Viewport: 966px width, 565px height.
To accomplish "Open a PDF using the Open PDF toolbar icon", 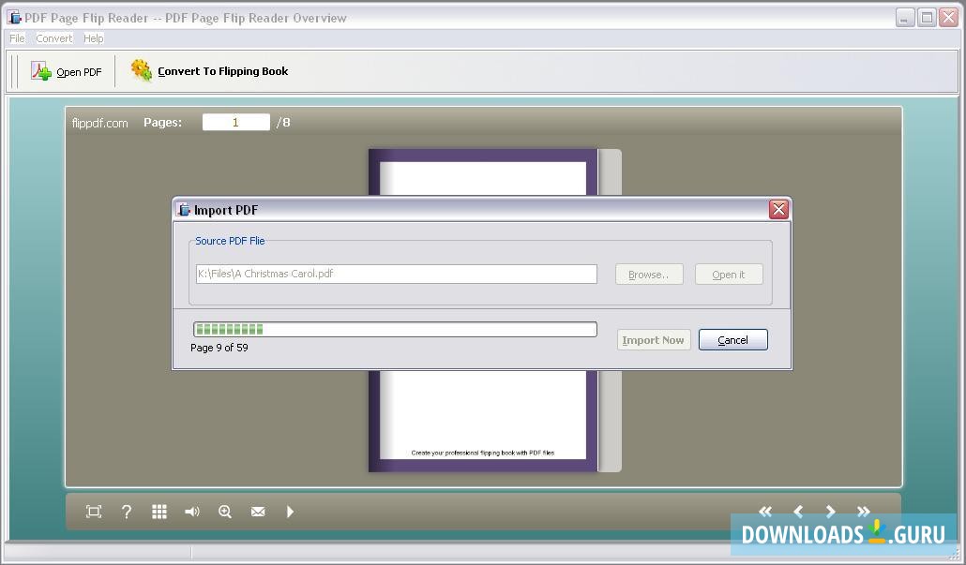I will [x=68, y=71].
